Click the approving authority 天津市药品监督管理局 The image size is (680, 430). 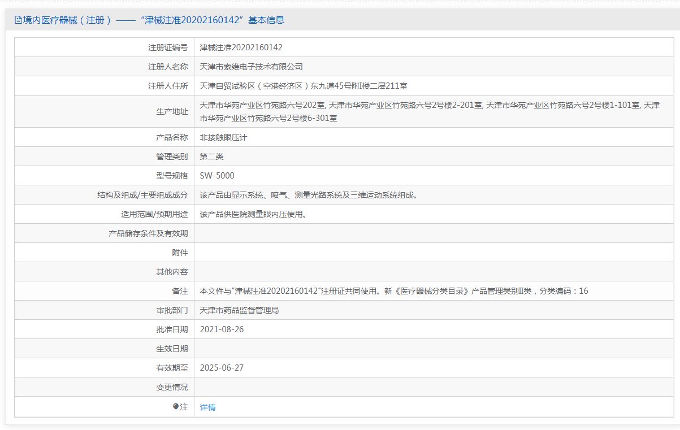tap(239, 310)
